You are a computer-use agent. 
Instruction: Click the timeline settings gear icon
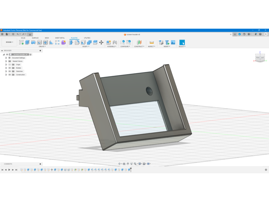click(x=266, y=170)
